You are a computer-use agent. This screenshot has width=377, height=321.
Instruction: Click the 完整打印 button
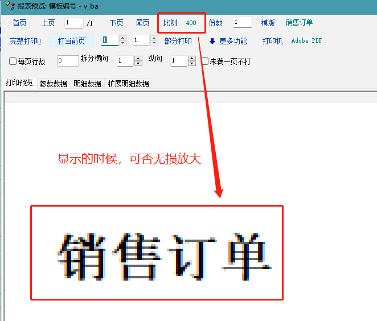(x=25, y=41)
